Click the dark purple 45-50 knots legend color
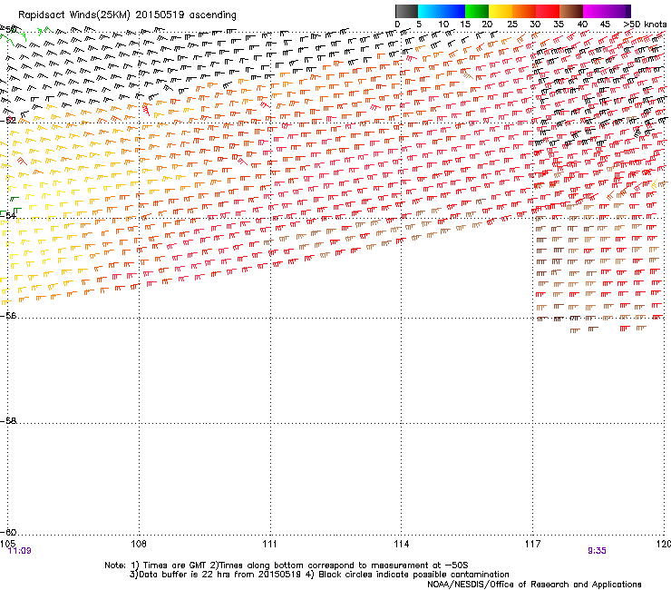 point(618,11)
